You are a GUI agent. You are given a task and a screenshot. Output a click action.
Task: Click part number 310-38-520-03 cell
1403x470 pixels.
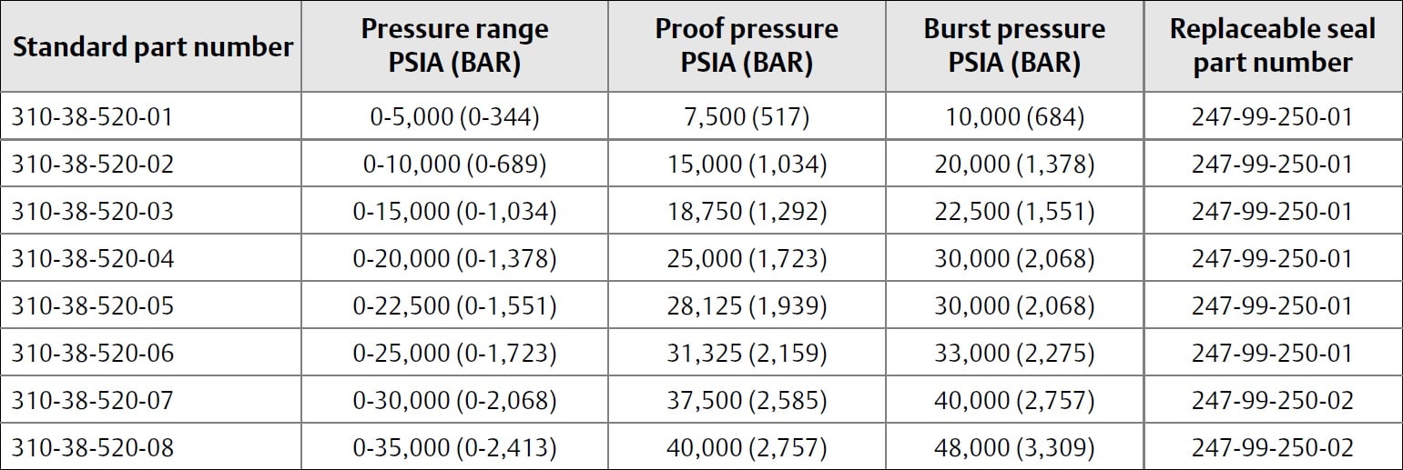(92, 211)
